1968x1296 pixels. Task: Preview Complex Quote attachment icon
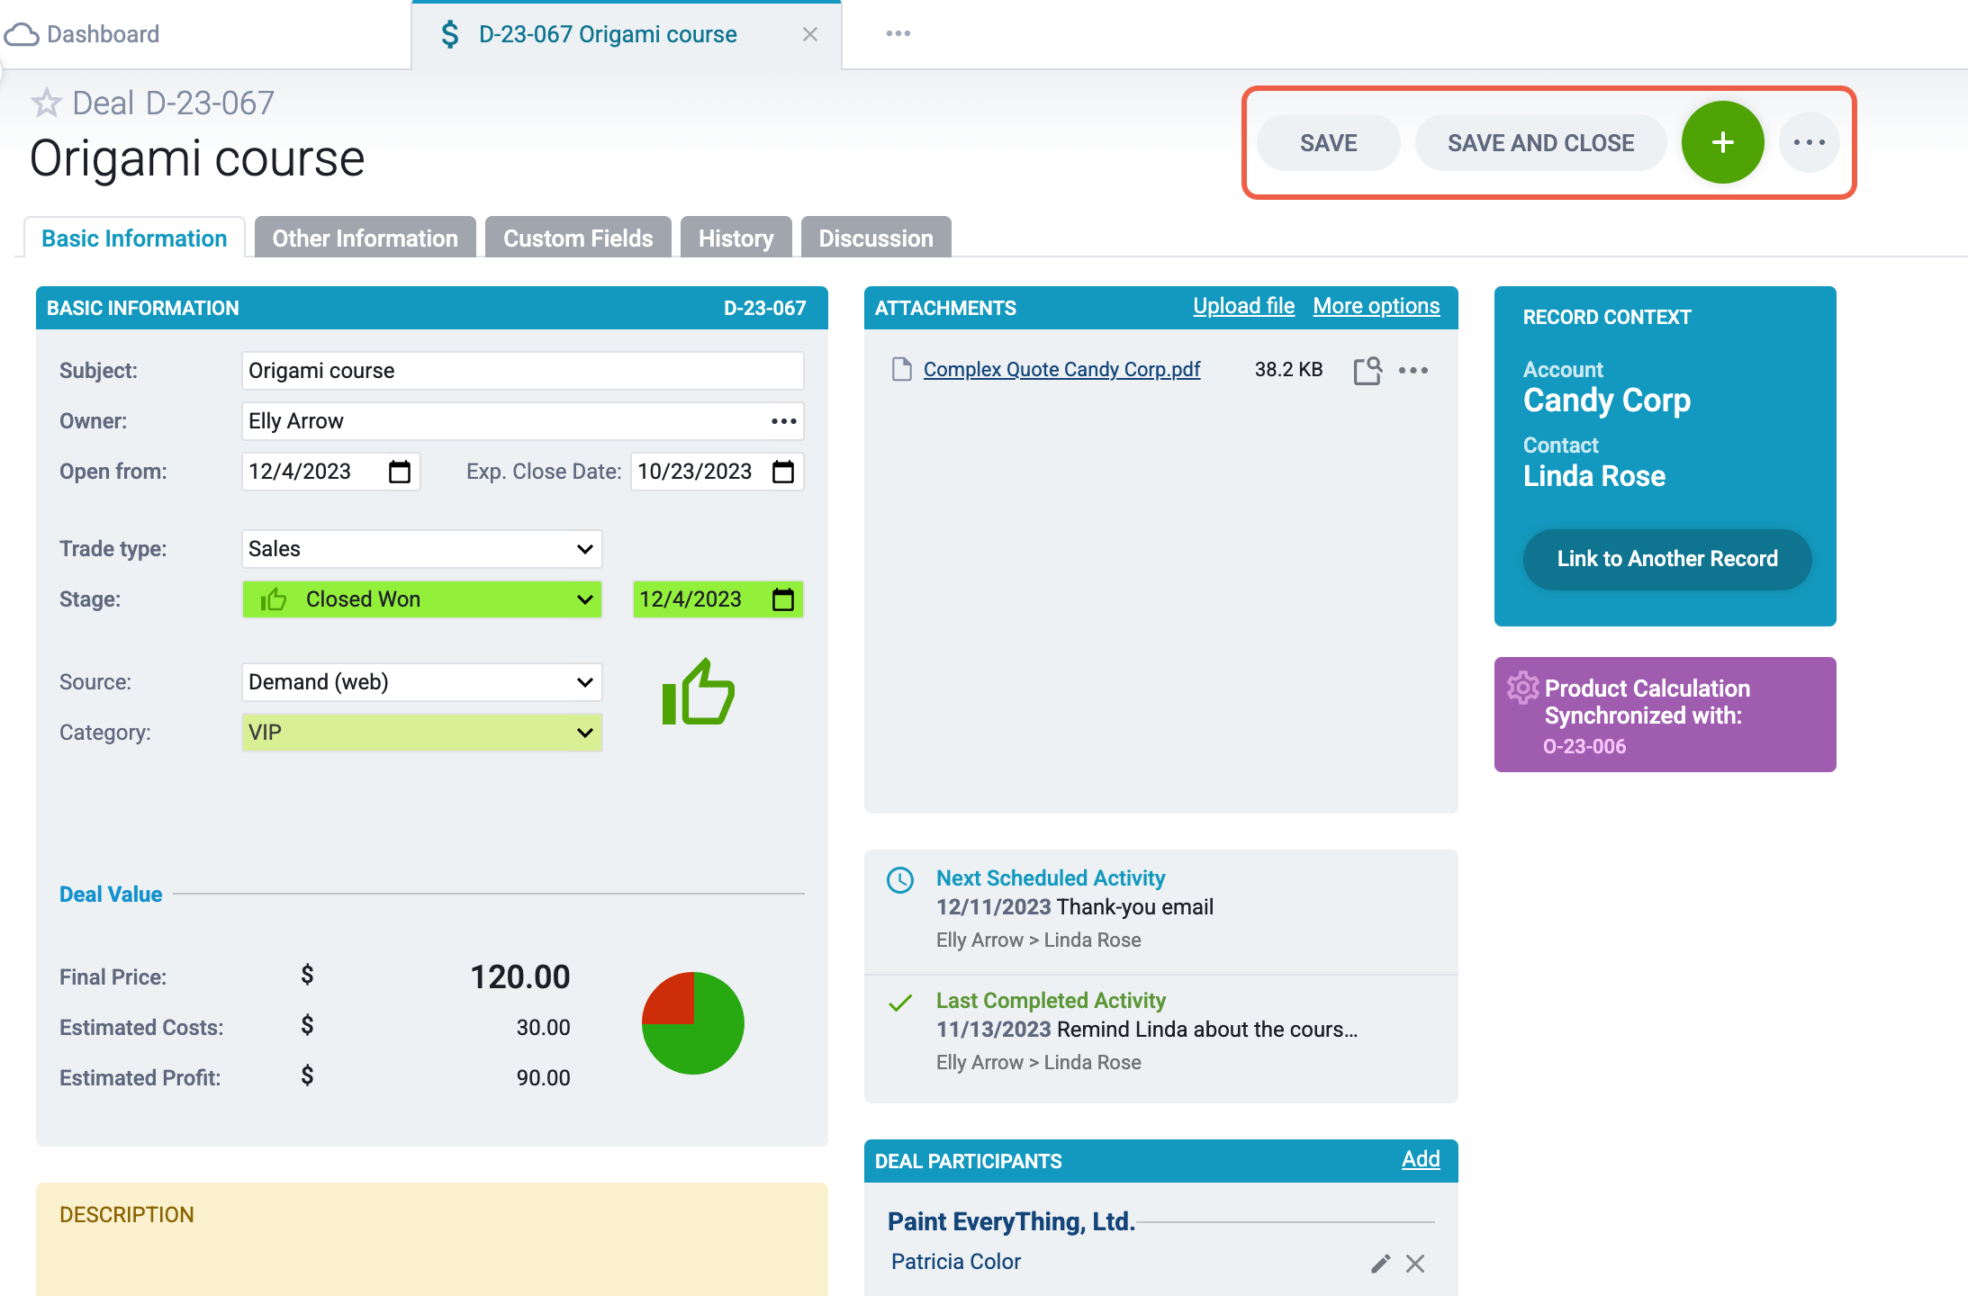click(x=1368, y=370)
